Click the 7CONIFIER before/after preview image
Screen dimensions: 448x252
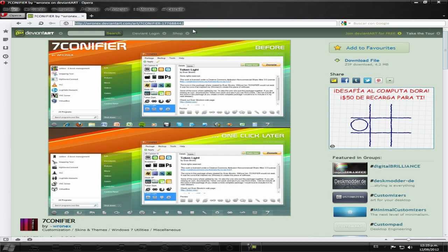pyautogui.click(x=169, y=128)
